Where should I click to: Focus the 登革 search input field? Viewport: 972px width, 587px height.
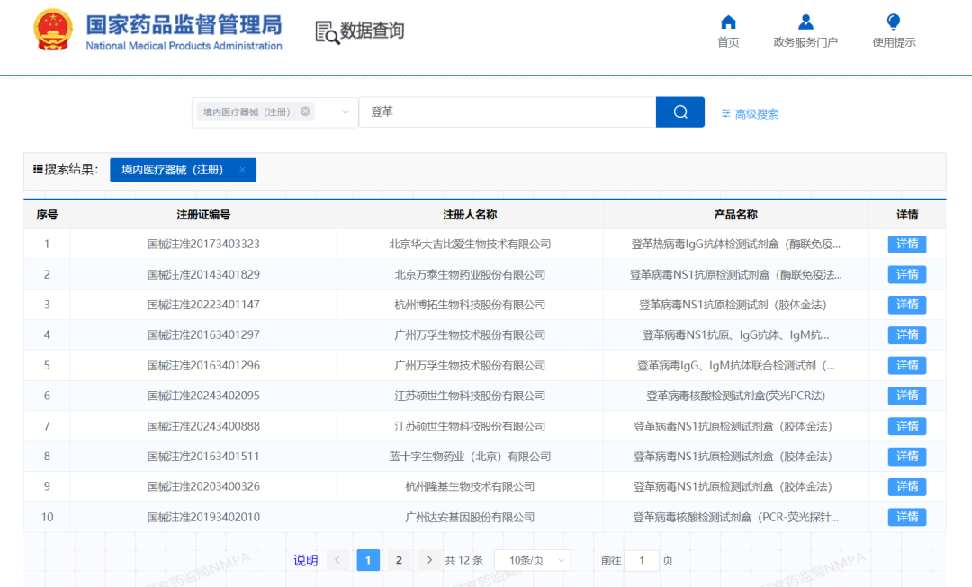[x=507, y=112]
